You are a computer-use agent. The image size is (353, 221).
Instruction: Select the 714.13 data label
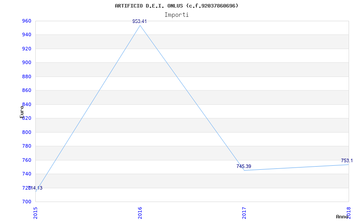click(x=35, y=188)
